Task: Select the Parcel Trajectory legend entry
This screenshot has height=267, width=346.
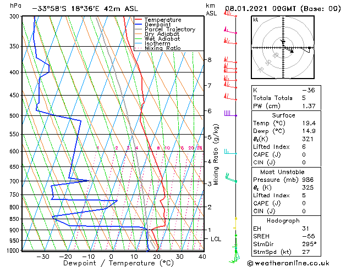Action: coord(169,30)
